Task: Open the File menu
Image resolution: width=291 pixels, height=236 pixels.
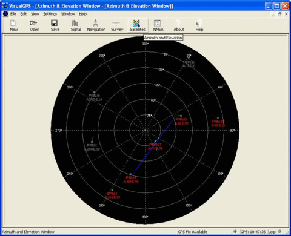Action: click(x=13, y=14)
